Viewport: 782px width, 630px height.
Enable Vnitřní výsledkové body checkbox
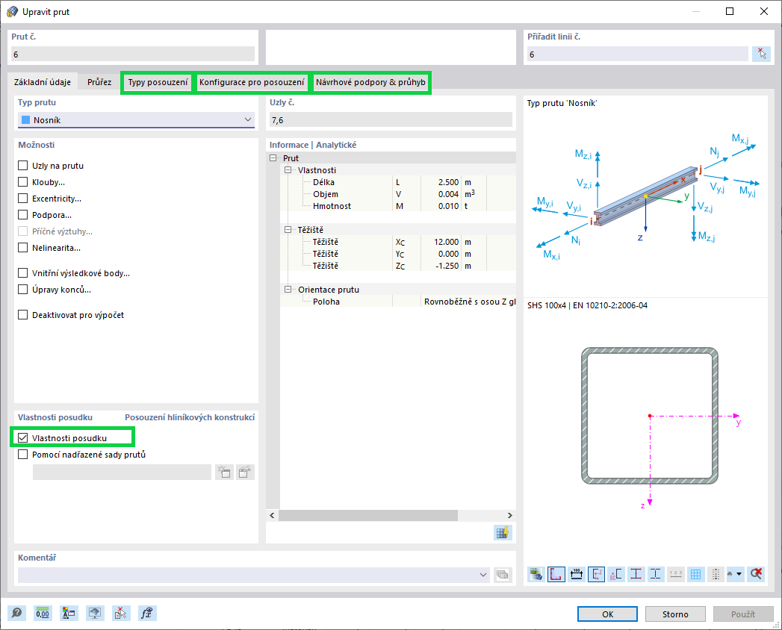click(22, 273)
